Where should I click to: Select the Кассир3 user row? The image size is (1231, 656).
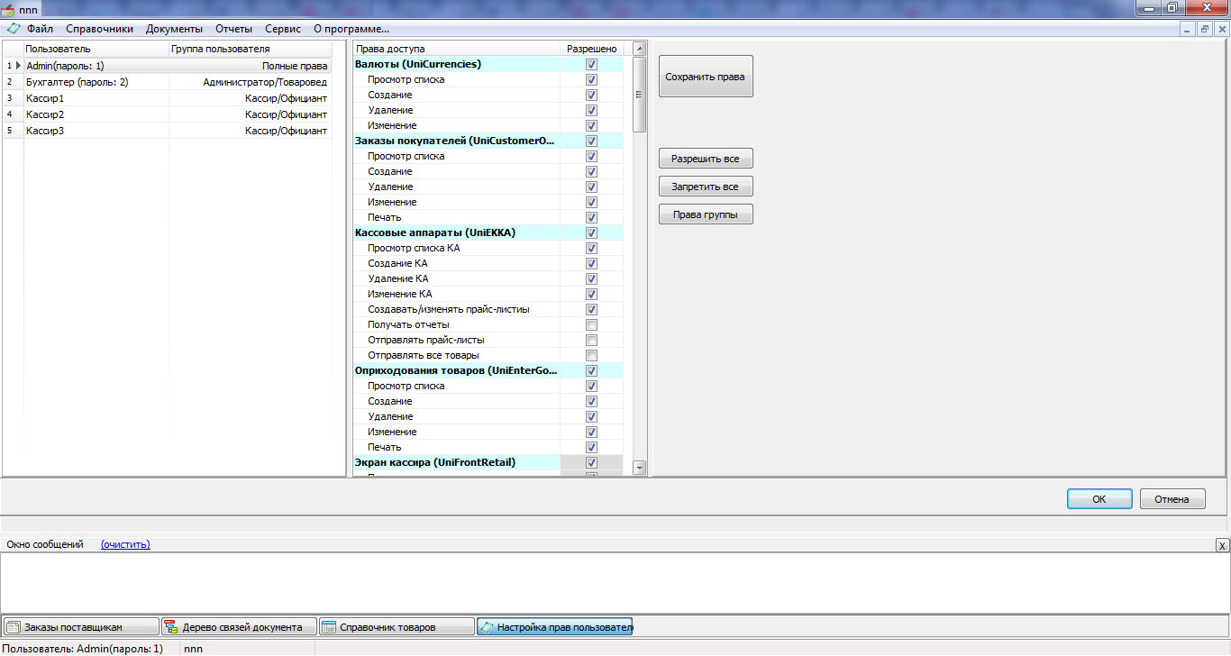coord(167,131)
